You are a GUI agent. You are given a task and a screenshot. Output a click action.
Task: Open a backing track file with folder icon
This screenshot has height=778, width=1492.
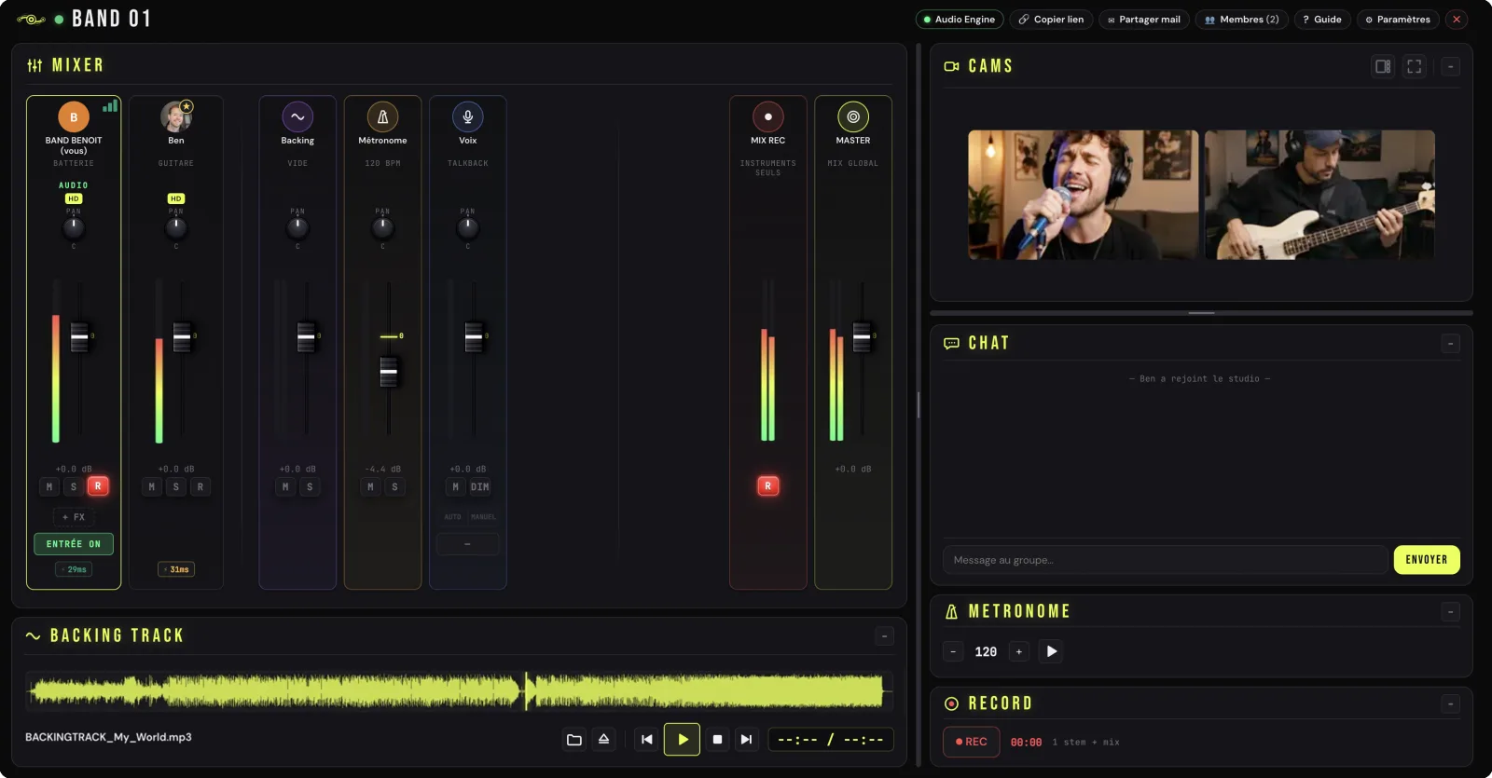point(574,740)
